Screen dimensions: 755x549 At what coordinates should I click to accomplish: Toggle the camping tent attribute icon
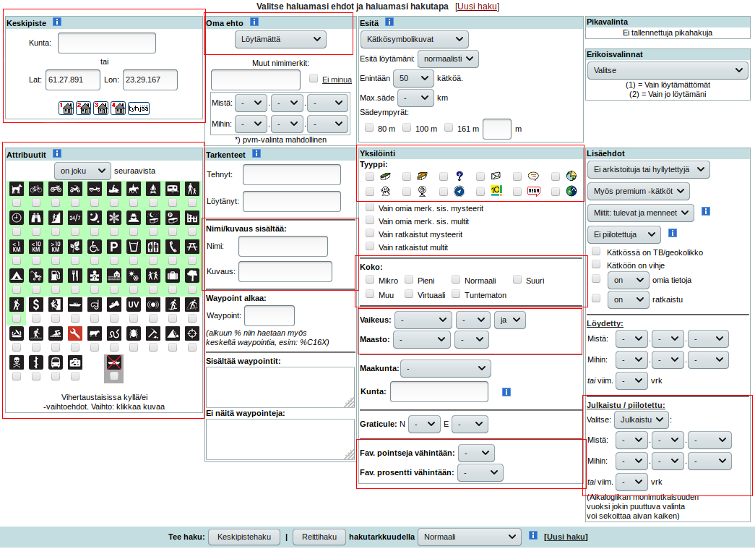[x=17, y=276]
